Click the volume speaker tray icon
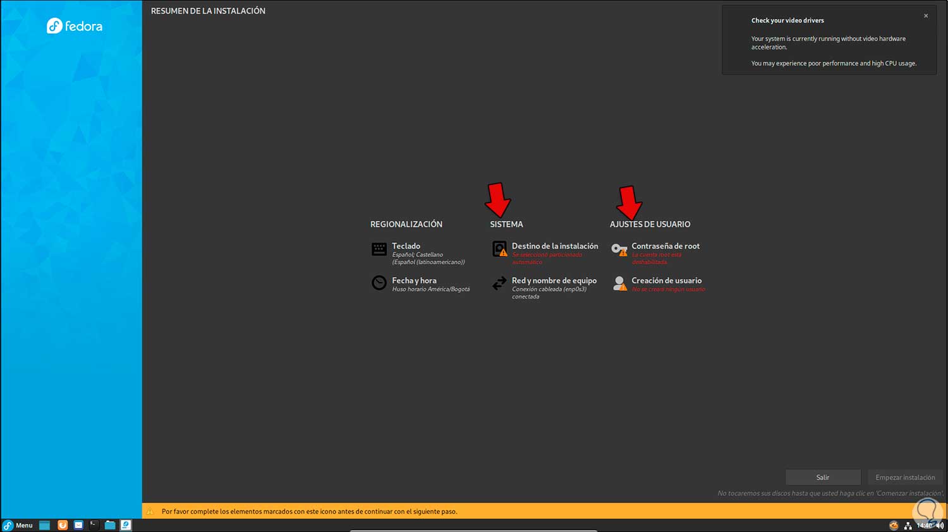Screen dimensions: 948x532 (940, 525)
